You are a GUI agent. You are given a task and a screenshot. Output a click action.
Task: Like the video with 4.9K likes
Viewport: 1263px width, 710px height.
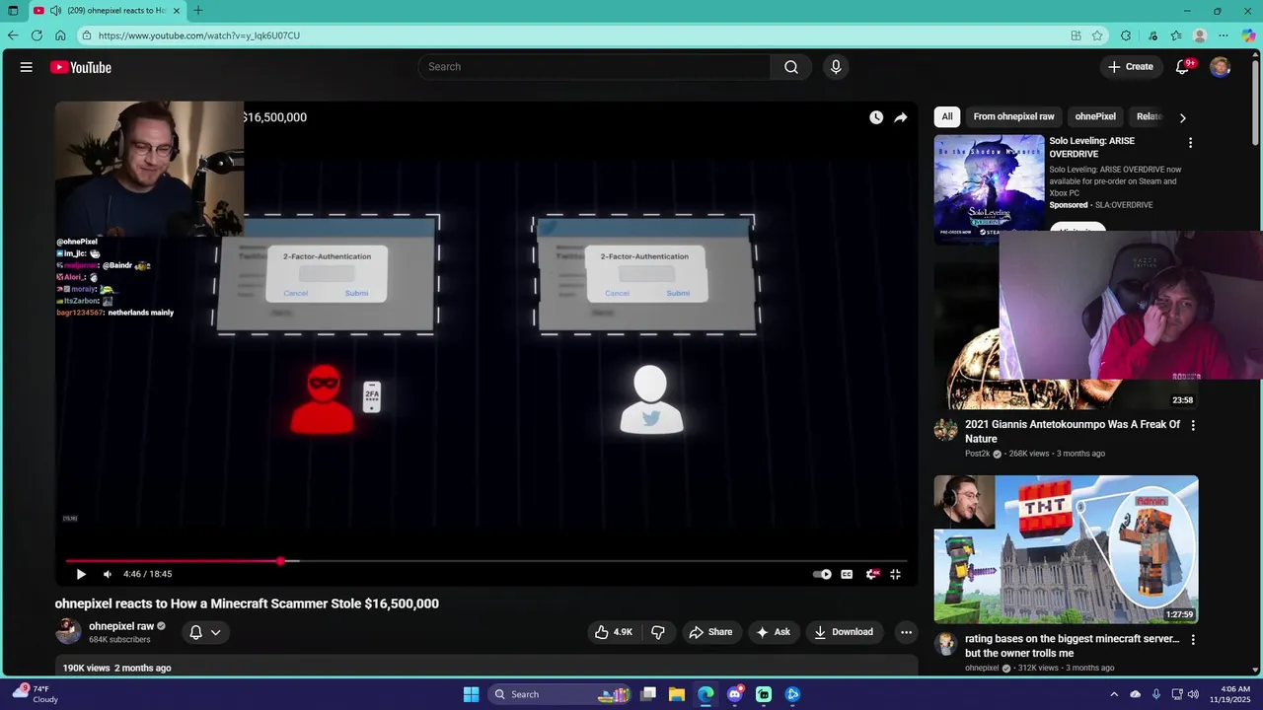click(613, 632)
